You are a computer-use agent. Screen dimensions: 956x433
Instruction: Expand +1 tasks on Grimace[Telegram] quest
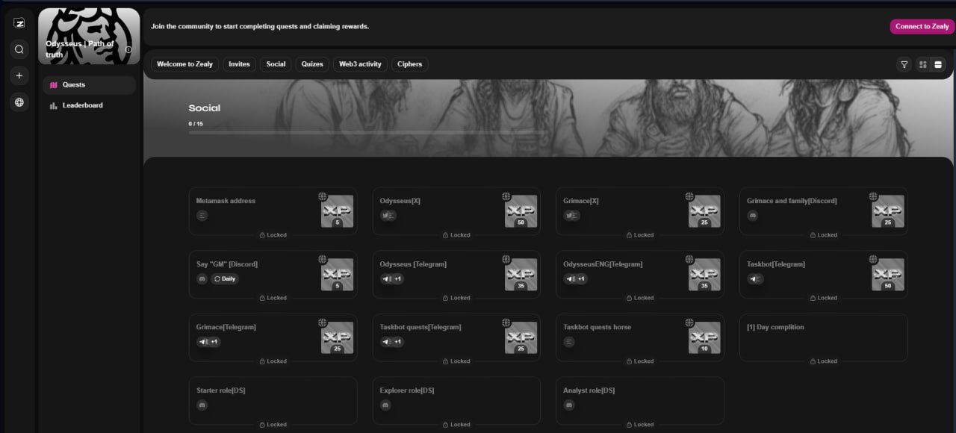214,342
